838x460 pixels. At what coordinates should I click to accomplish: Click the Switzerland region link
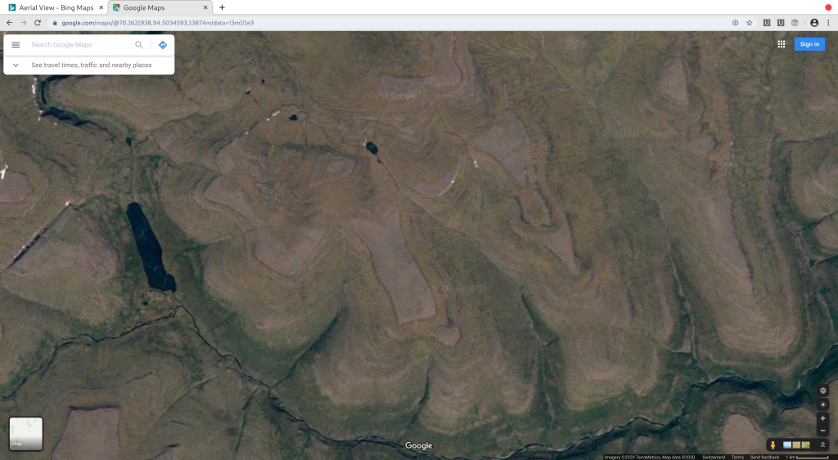click(x=714, y=458)
